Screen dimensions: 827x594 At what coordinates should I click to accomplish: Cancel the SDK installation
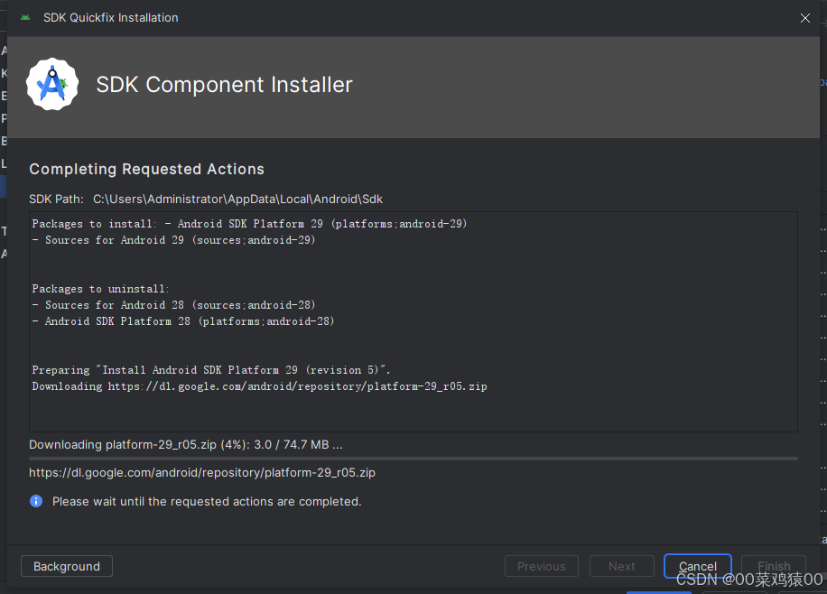(x=697, y=566)
